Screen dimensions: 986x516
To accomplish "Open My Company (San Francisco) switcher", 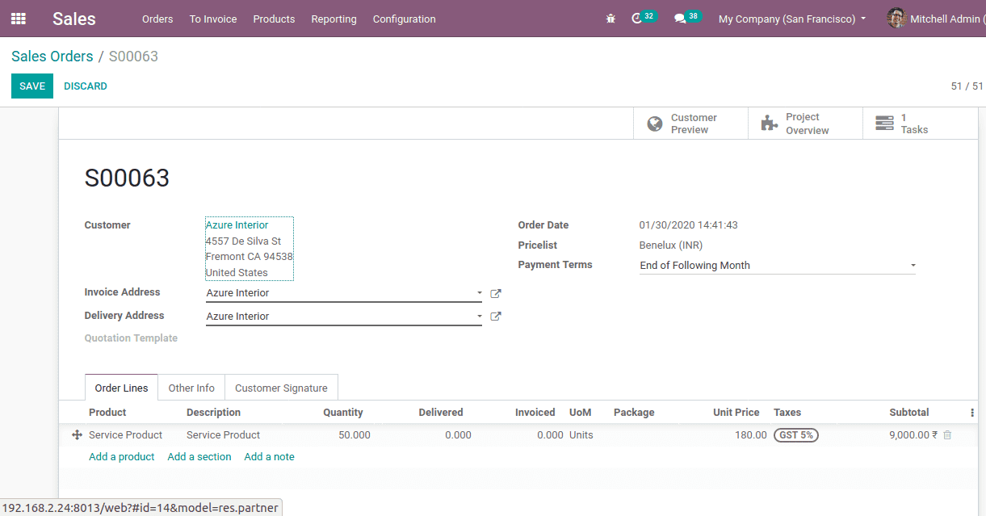I will tap(792, 19).
